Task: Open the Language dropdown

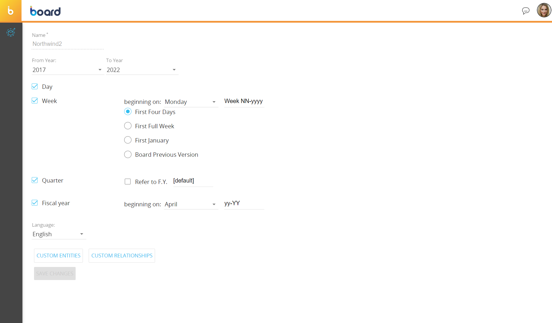Action: click(x=58, y=234)
